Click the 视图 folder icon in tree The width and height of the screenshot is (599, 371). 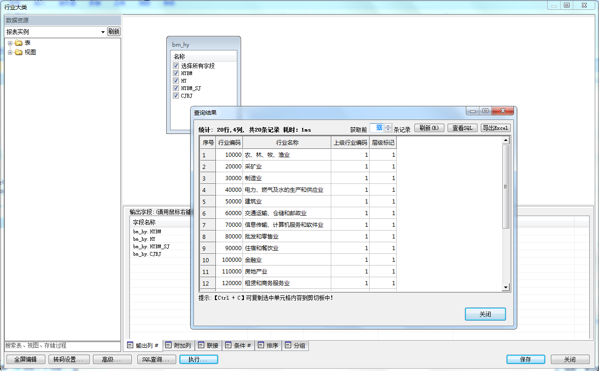[x=19, y=52]
